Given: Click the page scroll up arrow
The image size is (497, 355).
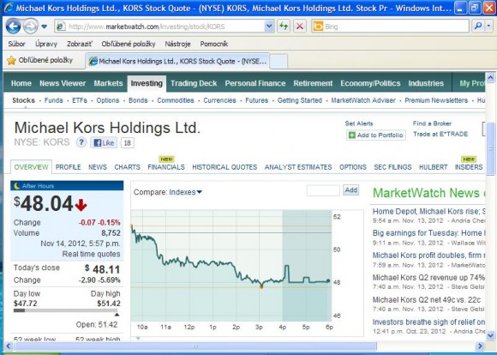Looking at the screenshot, I should (x=490, y=77).
